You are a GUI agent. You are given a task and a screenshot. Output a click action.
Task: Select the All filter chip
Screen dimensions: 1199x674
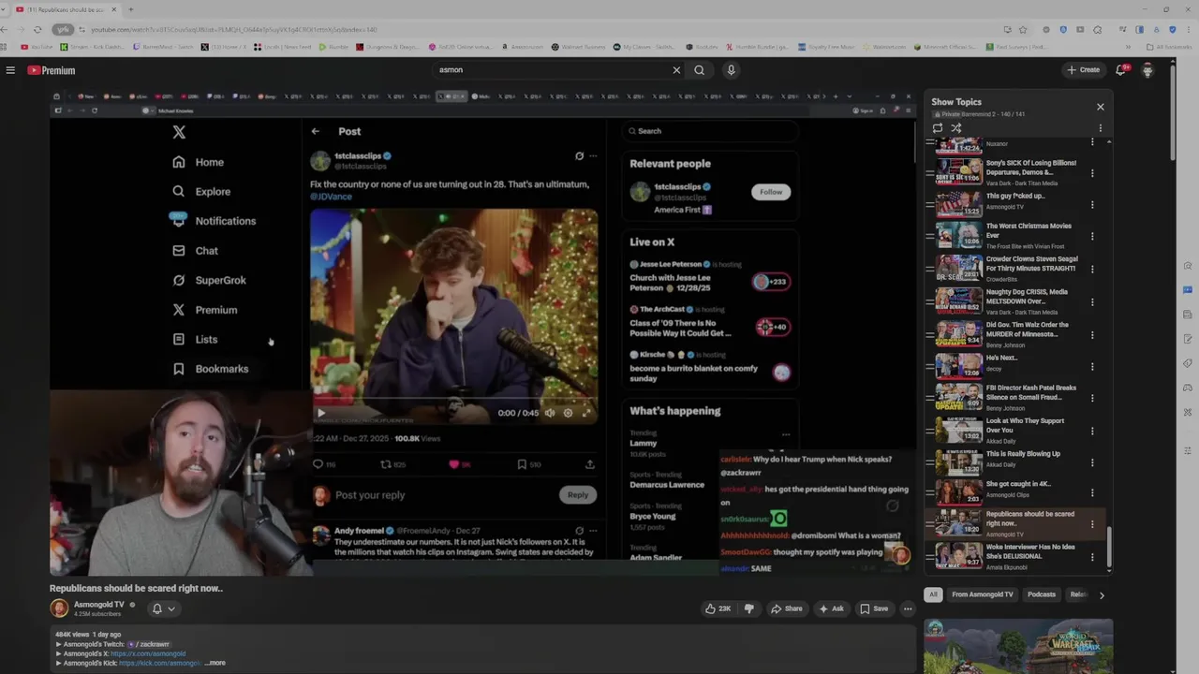point(933,594)
